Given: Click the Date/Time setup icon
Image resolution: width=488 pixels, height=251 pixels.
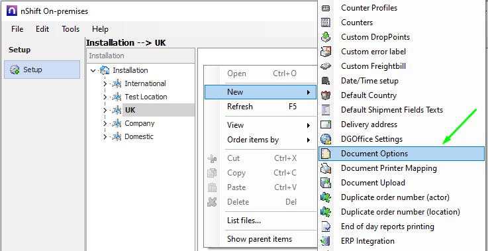Looking at the screenshot, I should pyautogui.click(x=326, y=81).
